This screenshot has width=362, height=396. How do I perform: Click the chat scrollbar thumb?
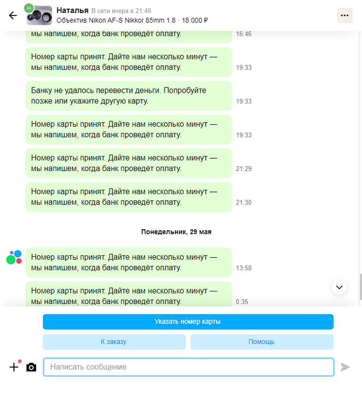coord(361,287)
